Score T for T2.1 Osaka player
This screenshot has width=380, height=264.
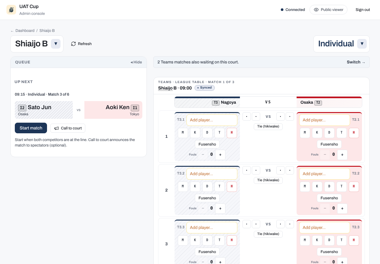(341, 133)
